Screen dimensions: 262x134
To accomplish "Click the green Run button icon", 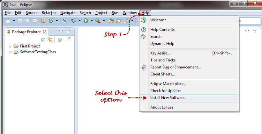I will click(86, 21).
